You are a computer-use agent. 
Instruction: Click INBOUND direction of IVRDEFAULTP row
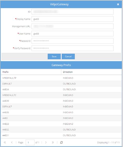click(x=68, y=78)
